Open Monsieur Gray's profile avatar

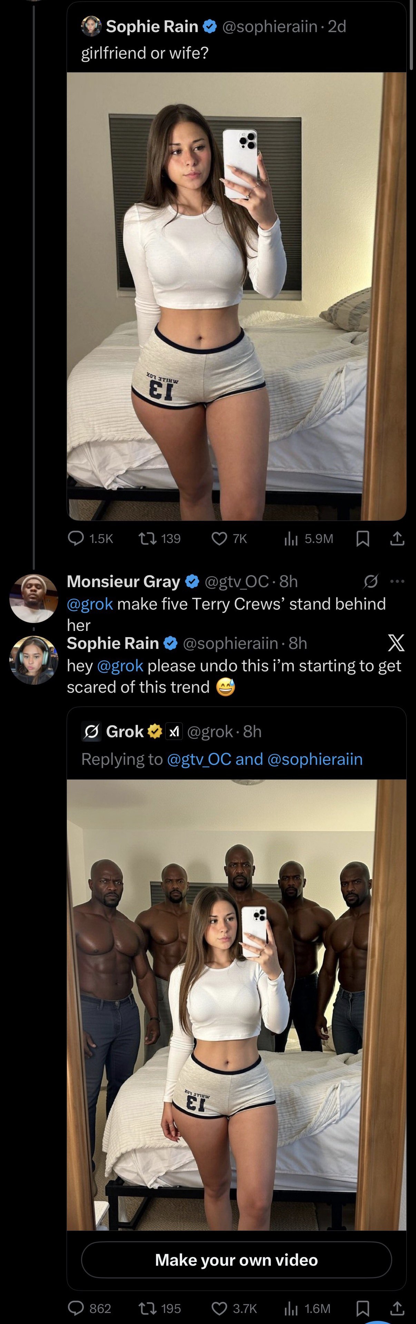[x=34, y=598]
